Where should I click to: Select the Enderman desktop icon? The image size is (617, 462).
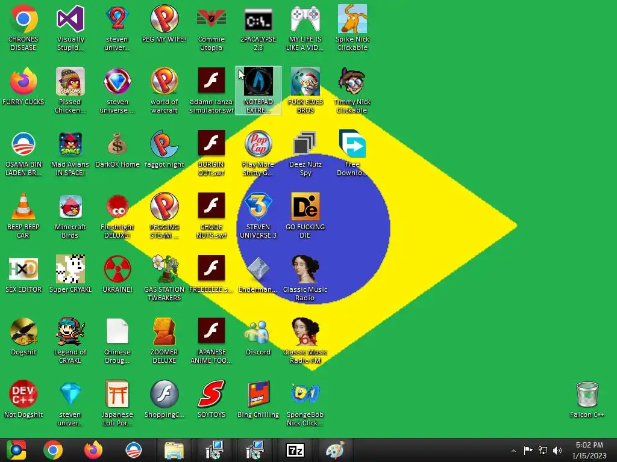point(258,274)
